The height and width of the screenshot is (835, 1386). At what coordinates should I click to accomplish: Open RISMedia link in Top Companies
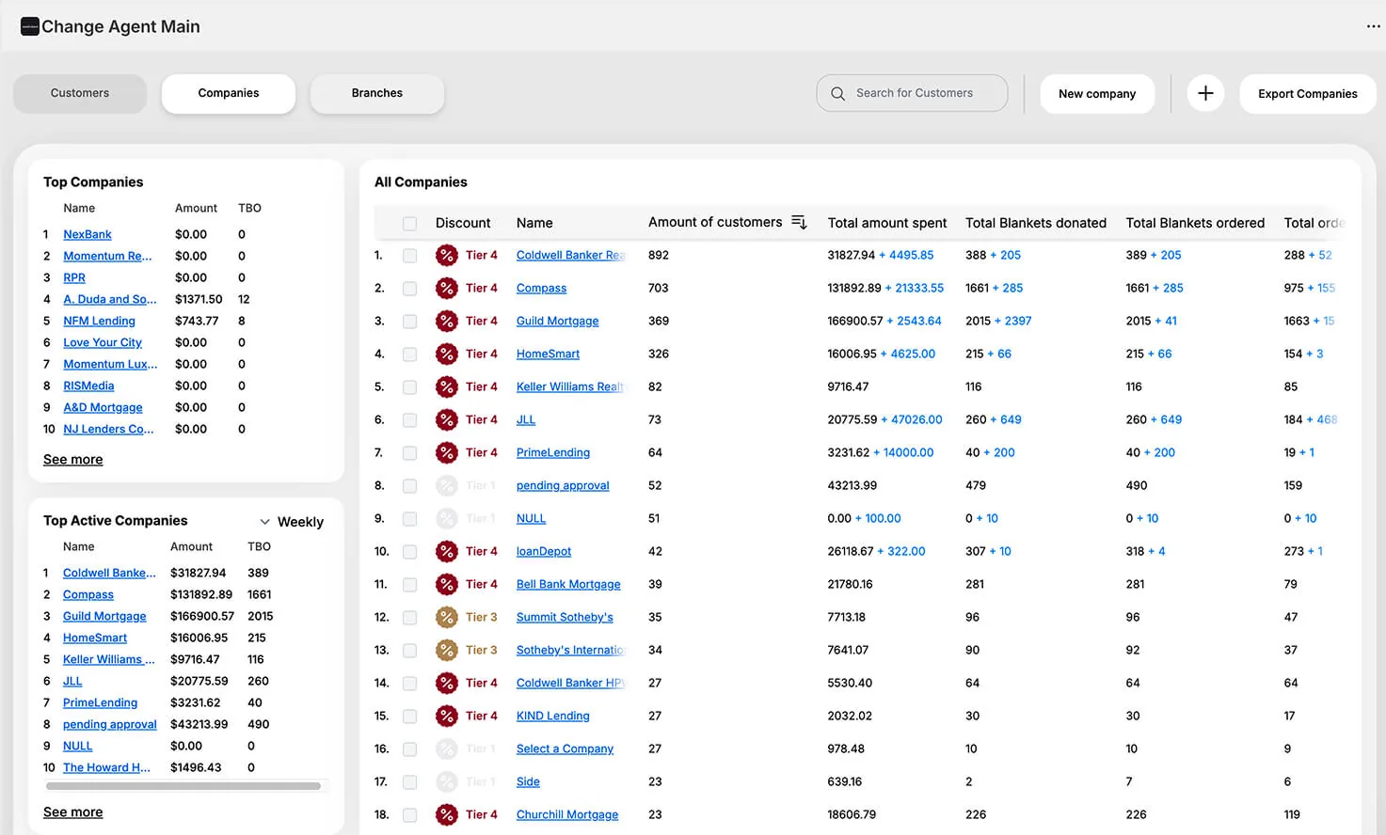pos(88,386)
